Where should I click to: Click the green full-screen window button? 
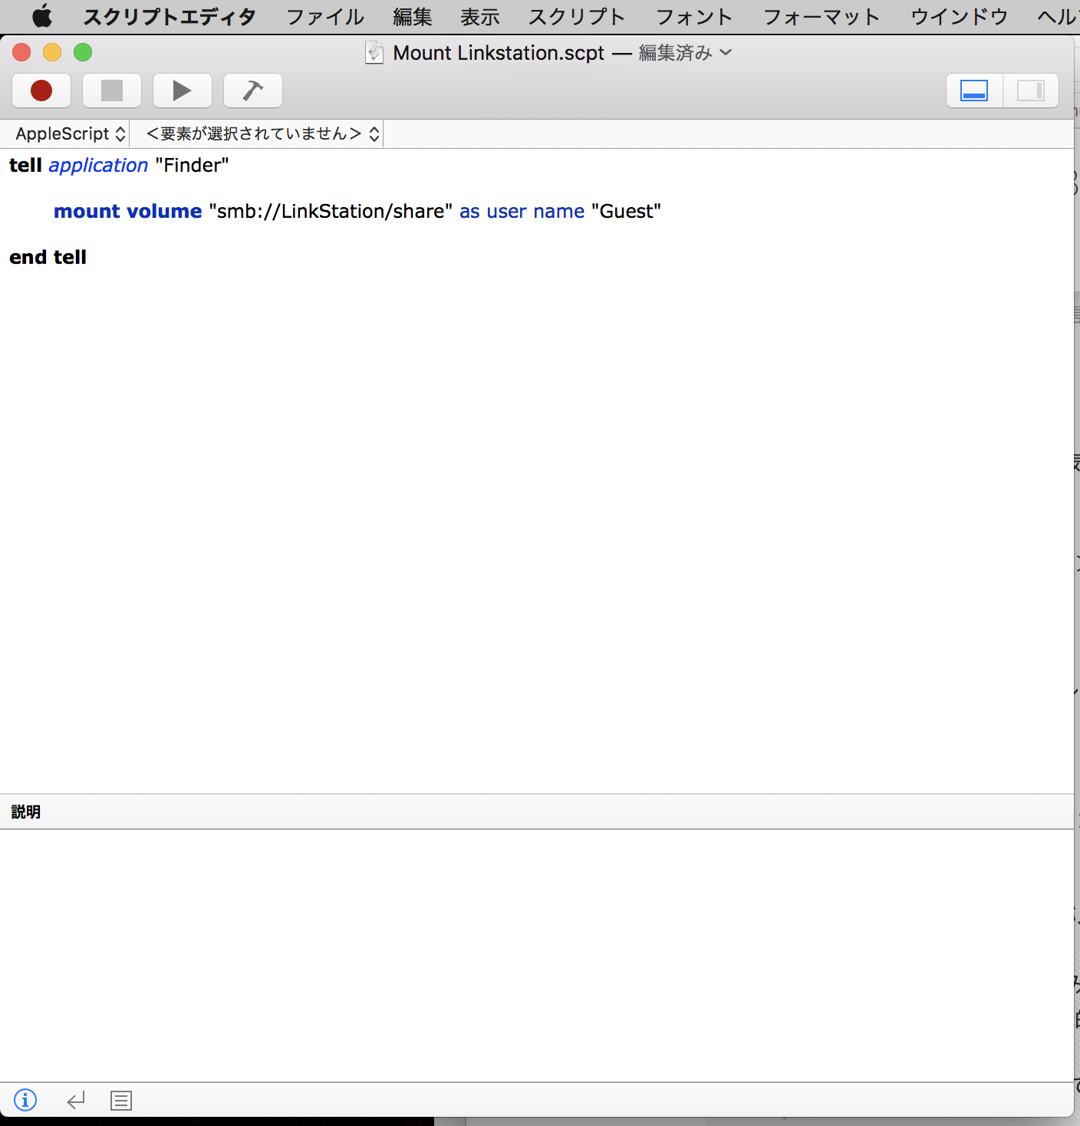coord(83,52)
